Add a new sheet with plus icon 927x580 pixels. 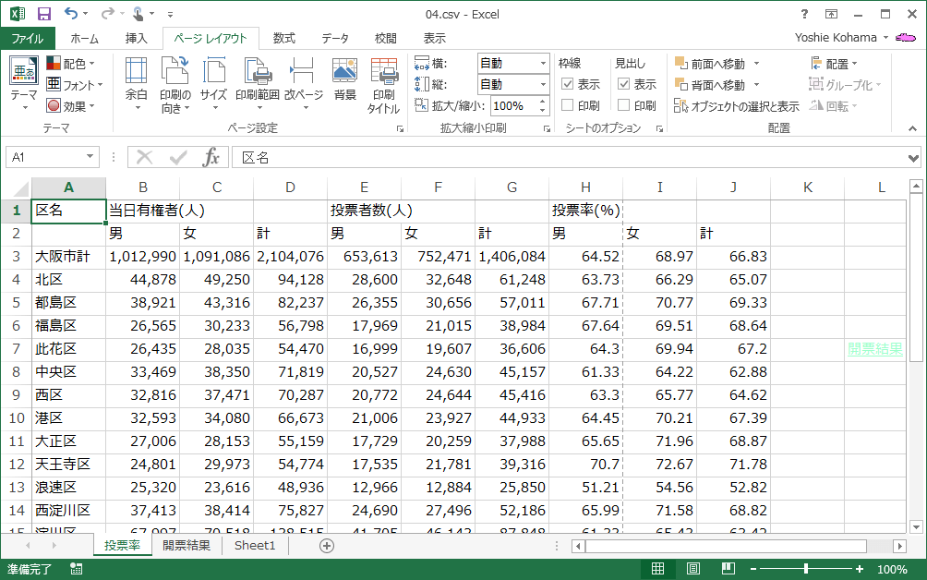[327, 546]
